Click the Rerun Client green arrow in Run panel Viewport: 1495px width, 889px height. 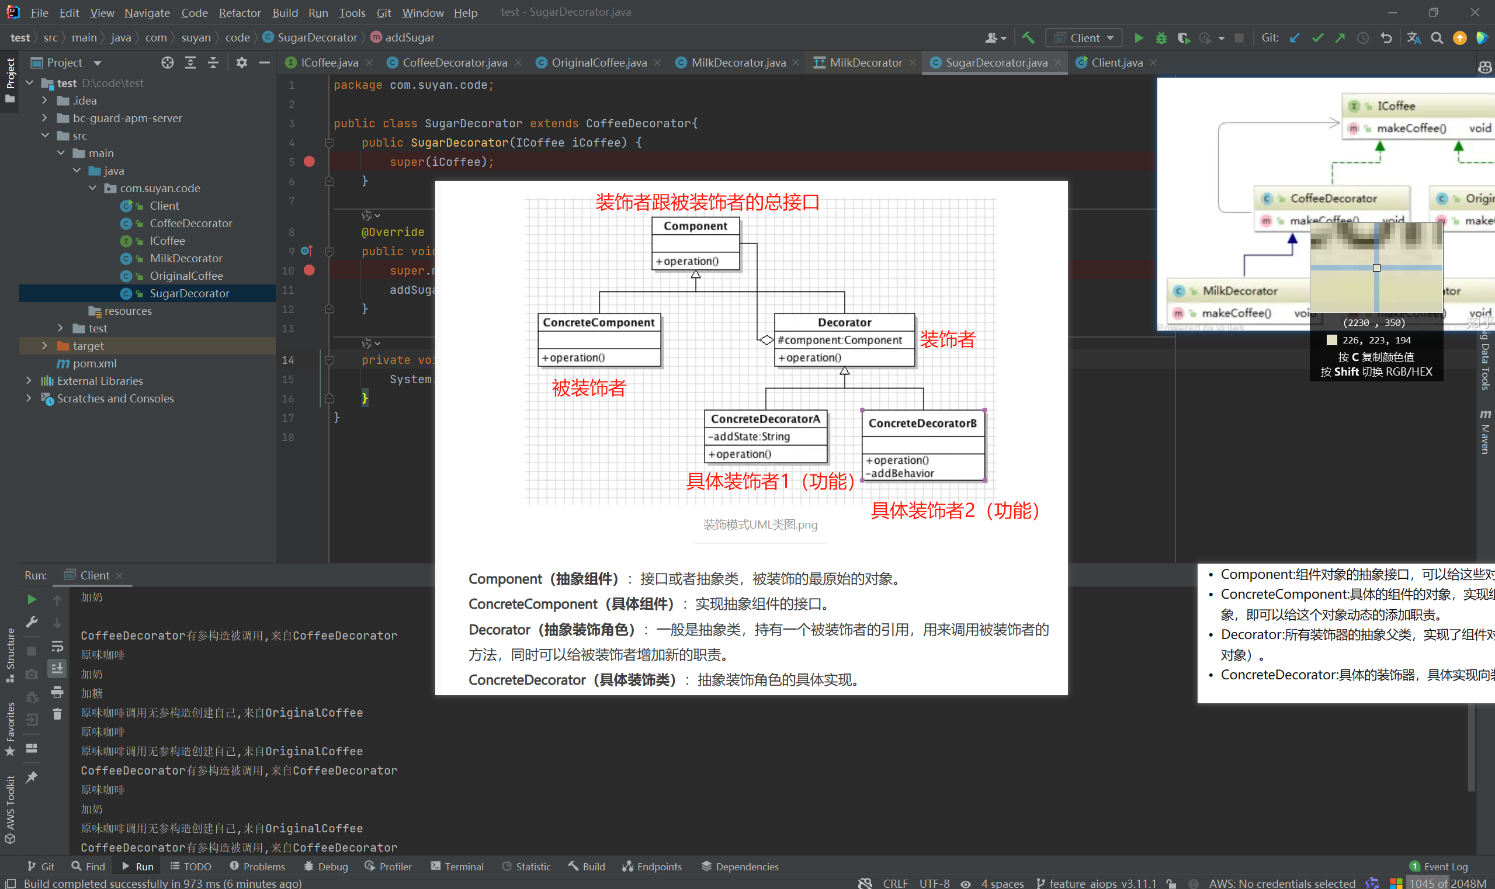[32, 599]
